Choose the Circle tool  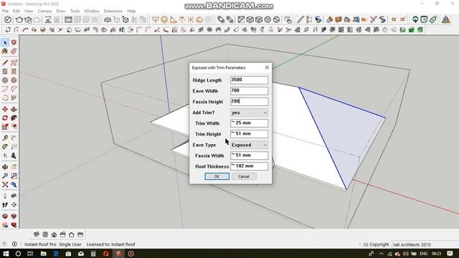5,80
